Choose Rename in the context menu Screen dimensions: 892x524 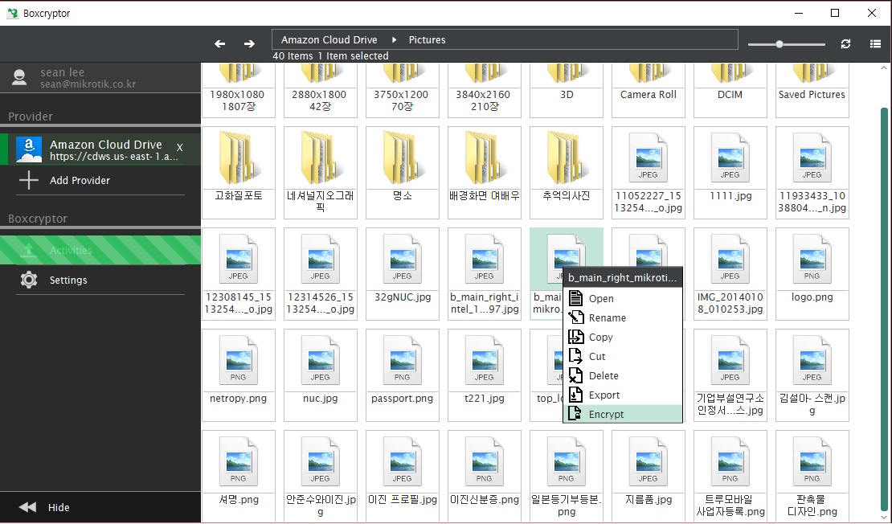click(622, 318)
